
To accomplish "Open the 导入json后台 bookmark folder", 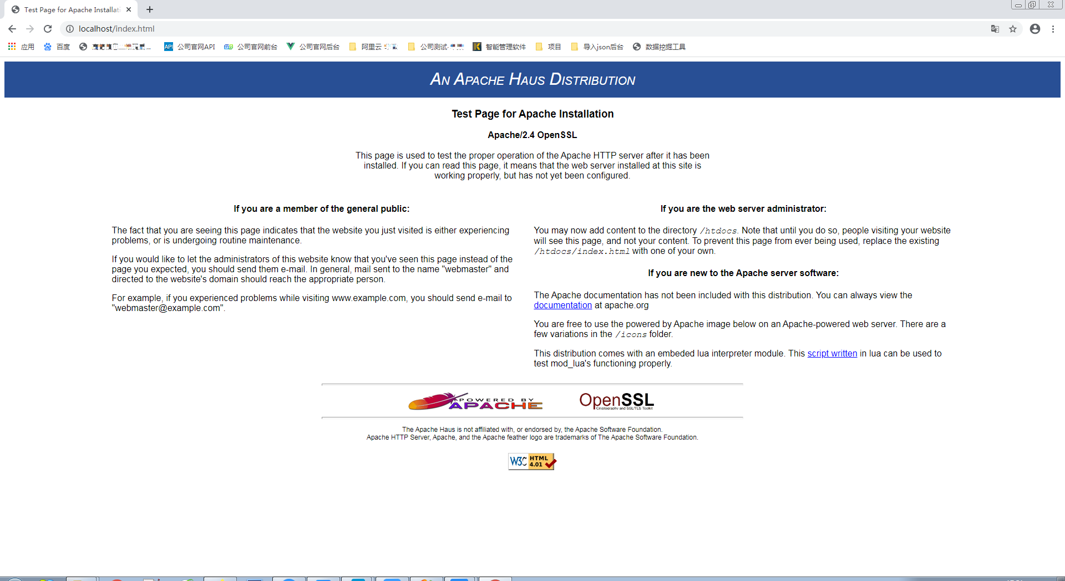I will click(x=597, y=47).
